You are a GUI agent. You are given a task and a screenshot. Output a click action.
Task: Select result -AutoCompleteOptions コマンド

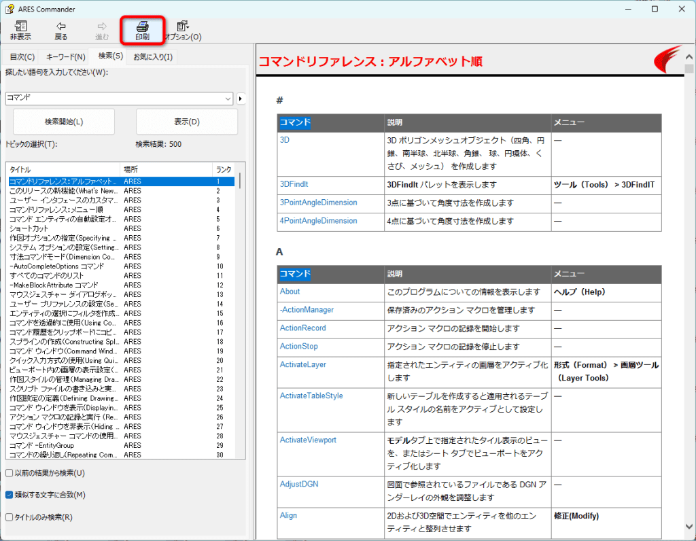pyautogui.click(x=121, y=266)
